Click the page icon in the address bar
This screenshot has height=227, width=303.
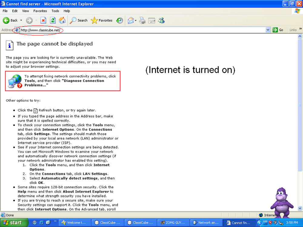pyautogui.click(x=17, y=30)
